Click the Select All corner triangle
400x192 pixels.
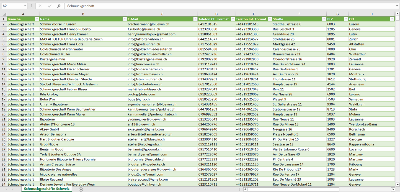point(4,14)
